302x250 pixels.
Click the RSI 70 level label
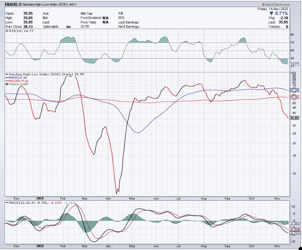[x=292, y=43]
